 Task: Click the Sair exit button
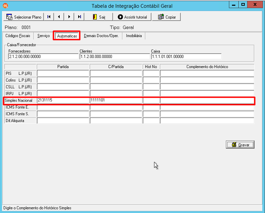point(98,17)
